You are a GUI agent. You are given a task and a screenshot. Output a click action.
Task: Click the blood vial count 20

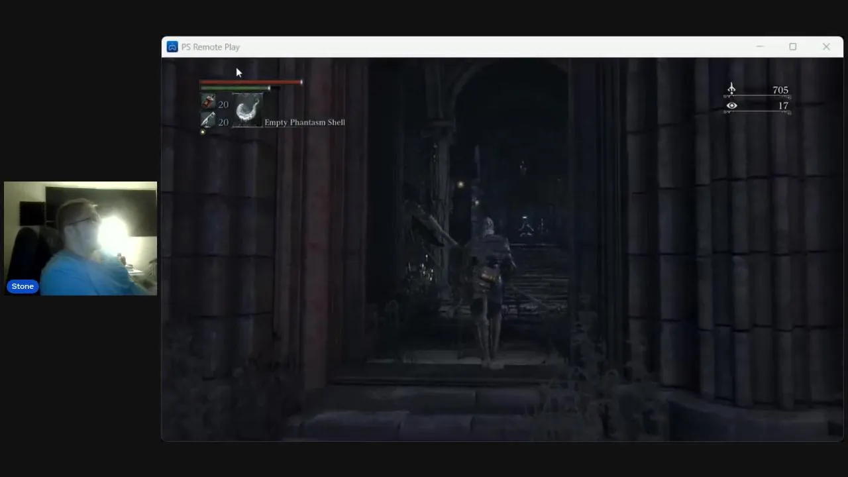click(223, 105)
